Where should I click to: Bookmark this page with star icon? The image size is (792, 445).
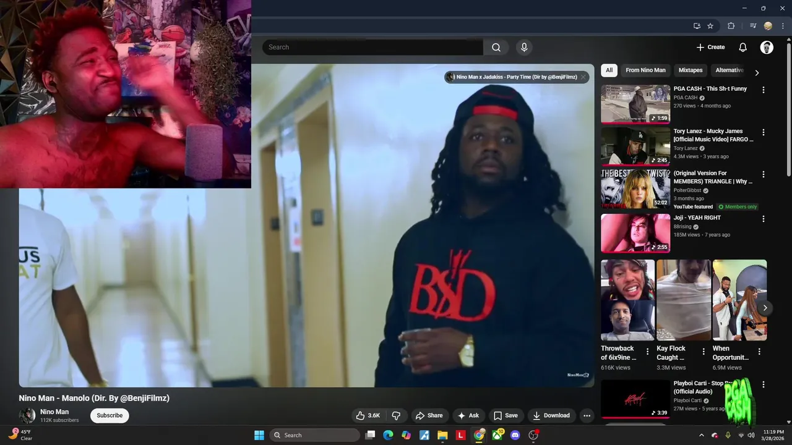[x=710, y=26]
